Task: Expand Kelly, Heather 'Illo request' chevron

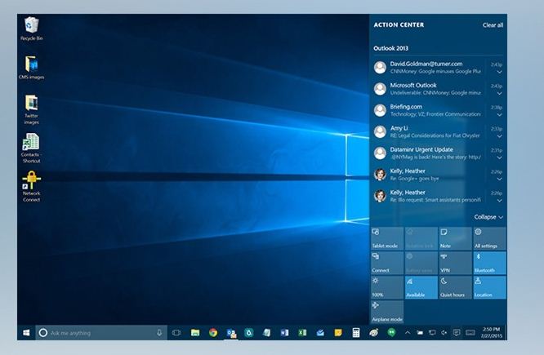Action: coord(499,201)
